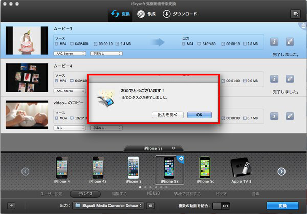Open HD&3D format category
The height and width of the screenshot is (214, 307).
[x=153, y=194]
